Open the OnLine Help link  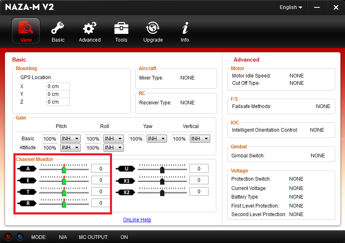pos(137,220)
